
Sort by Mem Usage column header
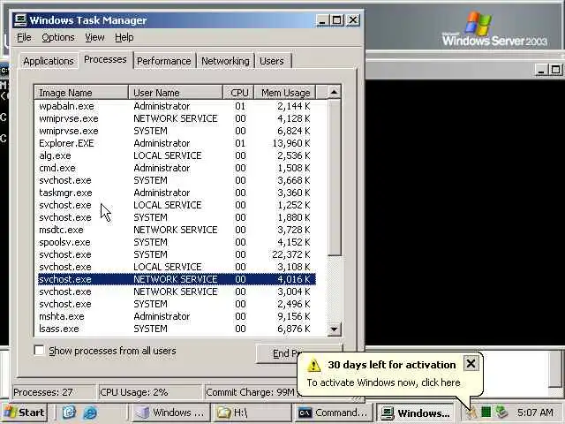285,93
